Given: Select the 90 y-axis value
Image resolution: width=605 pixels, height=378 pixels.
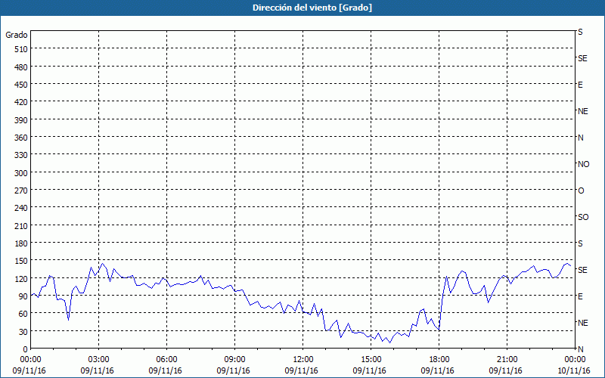Looking at the screenshot, I should click(23, 296).
